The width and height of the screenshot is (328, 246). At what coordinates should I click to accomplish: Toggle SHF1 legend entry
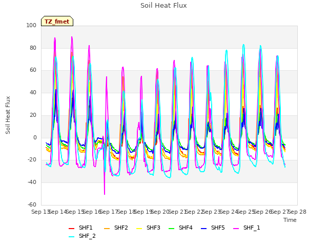click(80, 228)
